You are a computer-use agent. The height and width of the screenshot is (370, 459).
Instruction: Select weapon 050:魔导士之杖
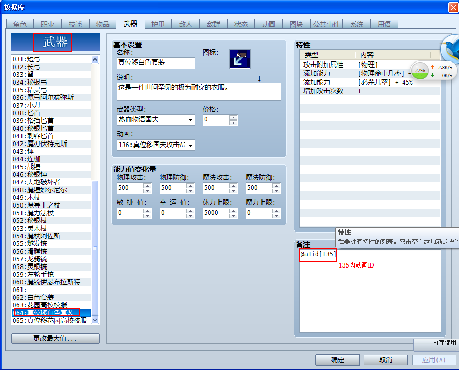51,205
